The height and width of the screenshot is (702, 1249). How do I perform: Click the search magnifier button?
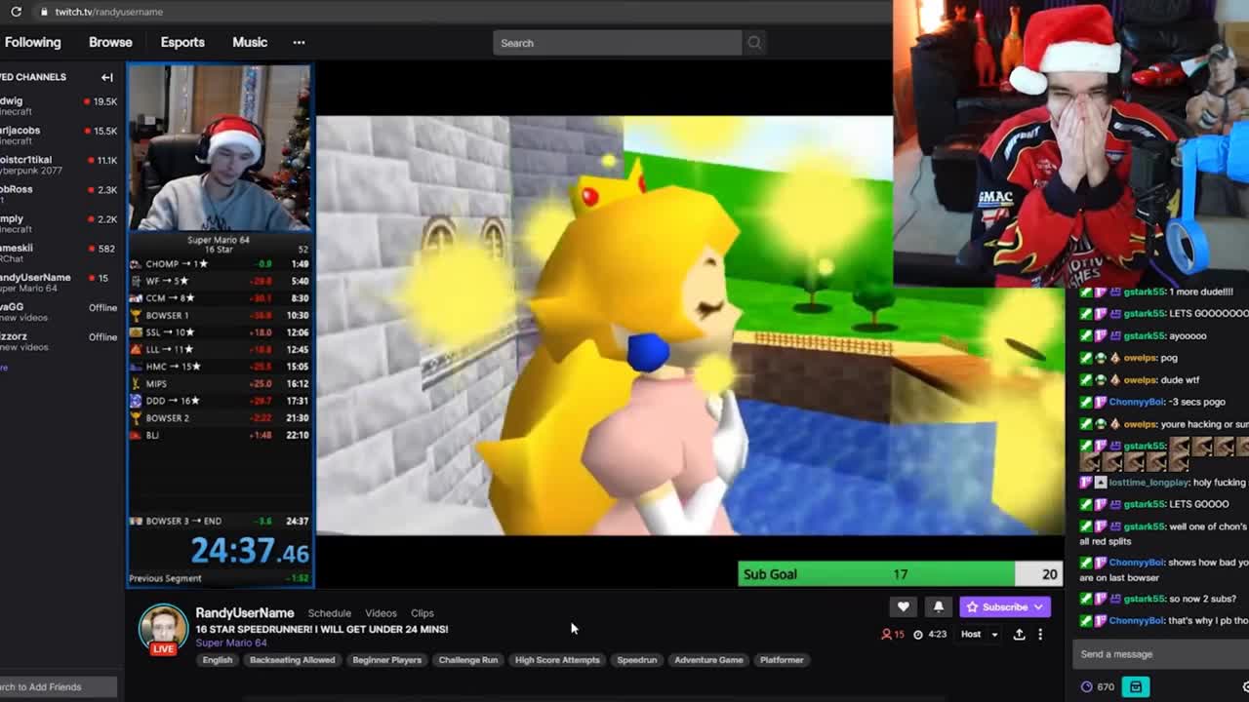754,43
